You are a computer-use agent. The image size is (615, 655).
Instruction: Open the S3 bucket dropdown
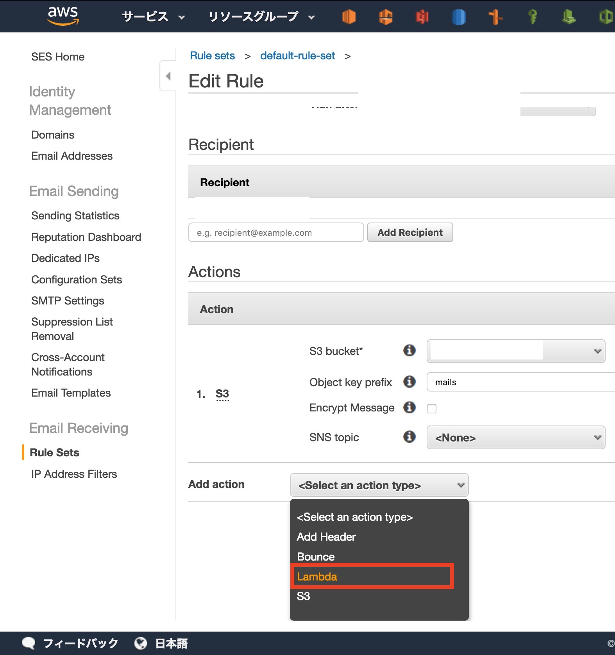click(x=516, y=351)
